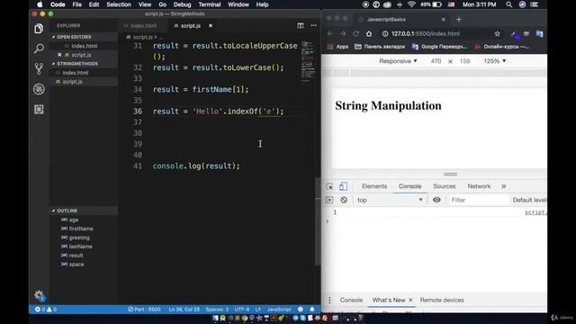The width and height of the screenshot is (576, 324).
Task: Click JavaScript language mode status item
Action: [x=279, y=310]
